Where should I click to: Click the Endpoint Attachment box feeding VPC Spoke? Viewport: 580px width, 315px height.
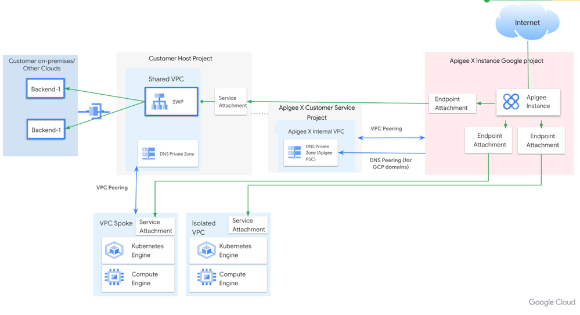coord(488,140)
